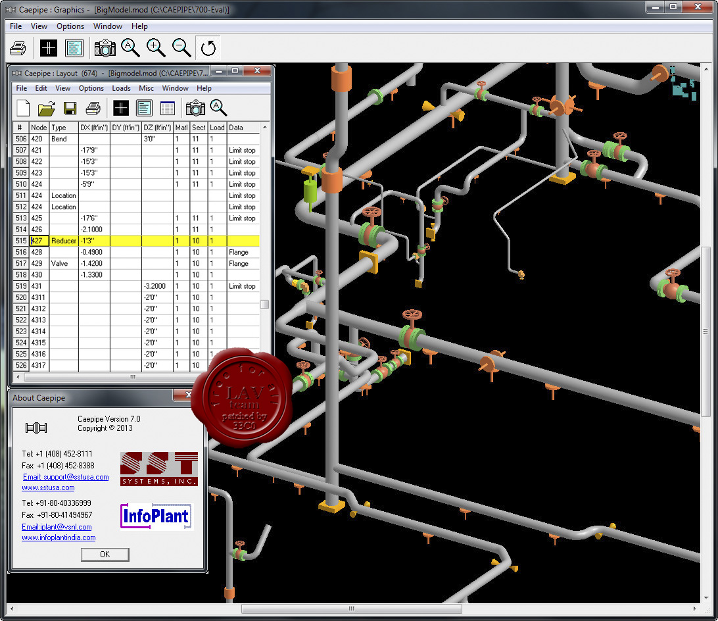Click Zoom Out icon in Graphics toolbar

pos(181,47)
